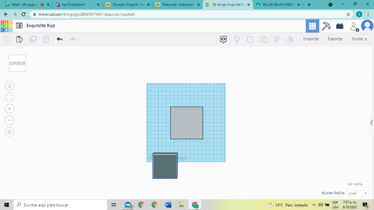Expand the collapsed shapes panel arrow

pos(372,123)
